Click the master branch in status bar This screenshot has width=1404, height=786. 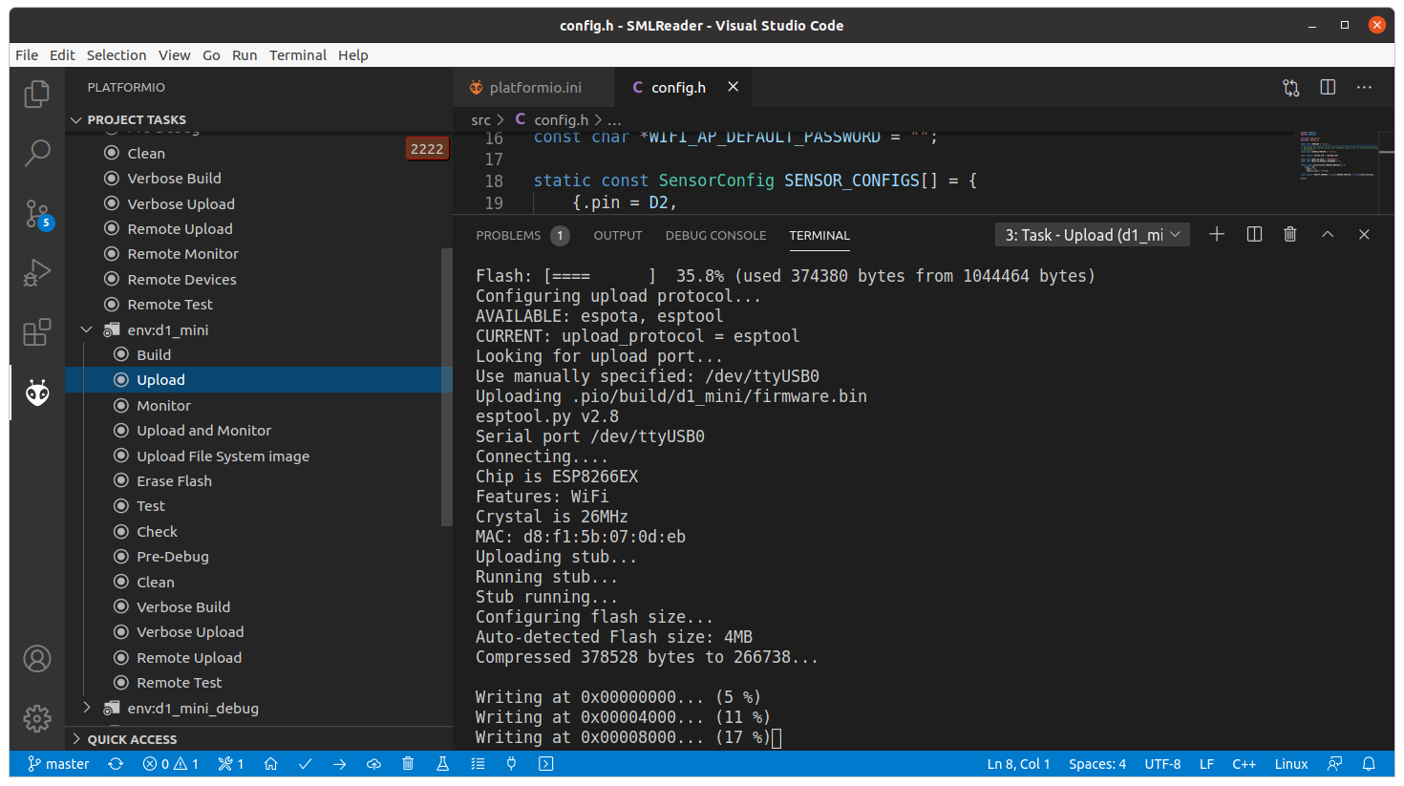click(58, 764)
